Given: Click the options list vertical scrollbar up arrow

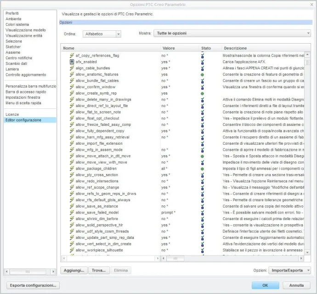Looking at the screenshot, I should (x=307, y=55).
